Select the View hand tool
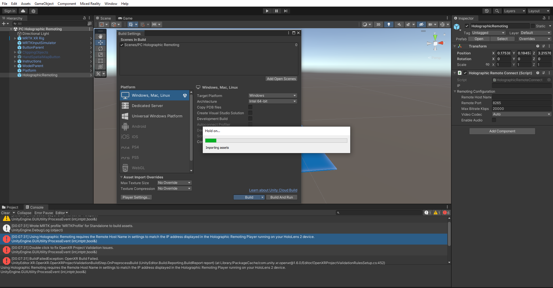553x288 pixels. [100, 37]
